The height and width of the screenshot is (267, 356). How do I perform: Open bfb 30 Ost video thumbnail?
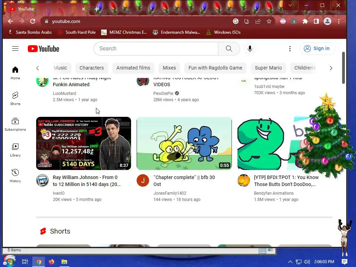(x=184, y=143)
